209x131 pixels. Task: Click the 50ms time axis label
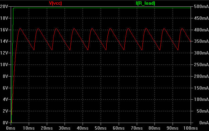[x=101, y=128]
